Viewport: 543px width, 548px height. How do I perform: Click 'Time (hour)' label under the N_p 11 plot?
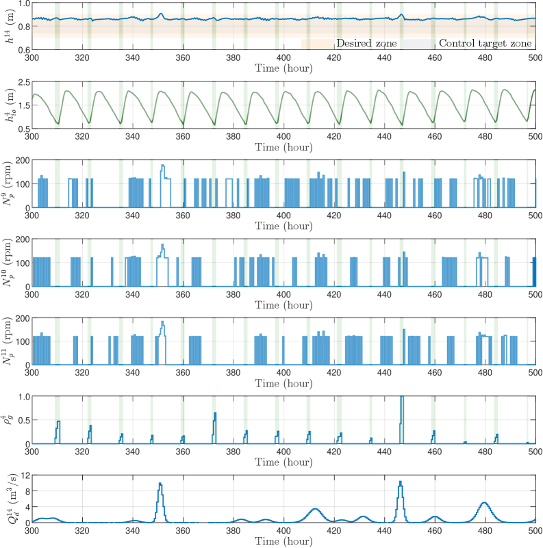(283, 384)
